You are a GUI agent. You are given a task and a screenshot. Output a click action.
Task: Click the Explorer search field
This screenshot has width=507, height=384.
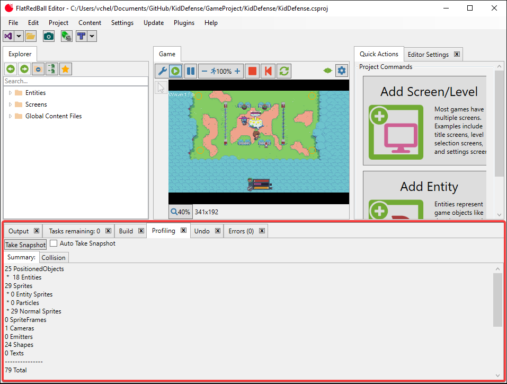pyautogui.click(x=75, y=81)
